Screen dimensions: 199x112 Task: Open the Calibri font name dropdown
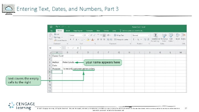83,35
